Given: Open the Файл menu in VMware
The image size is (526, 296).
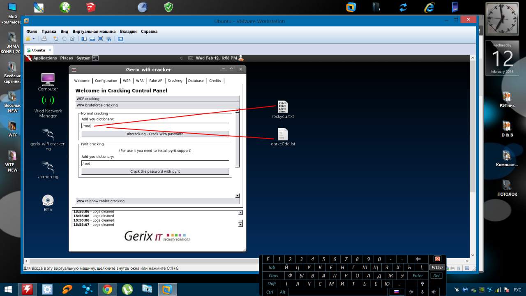Looking at the screenshot, I should [x=32, y=31].
